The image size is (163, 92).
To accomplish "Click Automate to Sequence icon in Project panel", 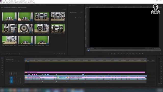I will [54, 54].
